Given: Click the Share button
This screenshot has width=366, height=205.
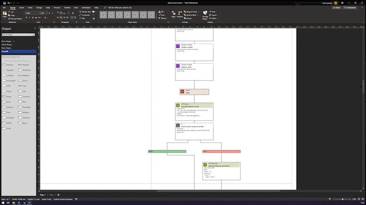Looking at the screenshot, I should [x=337, y=7].
